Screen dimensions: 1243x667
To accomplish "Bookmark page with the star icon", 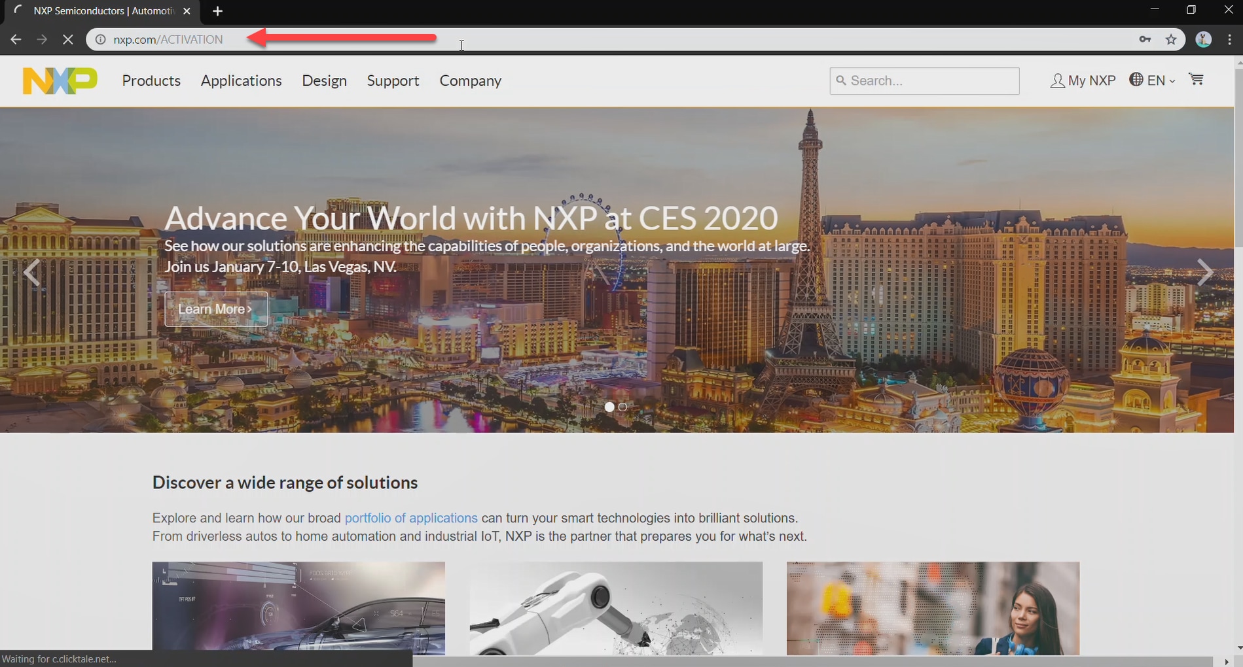I will click(1171, 40).
